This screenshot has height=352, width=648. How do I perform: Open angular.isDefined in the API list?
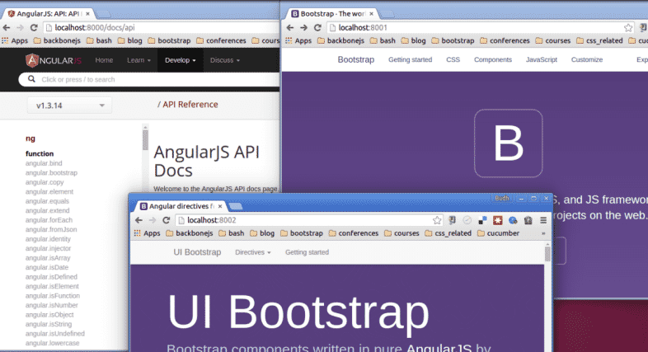51,277
